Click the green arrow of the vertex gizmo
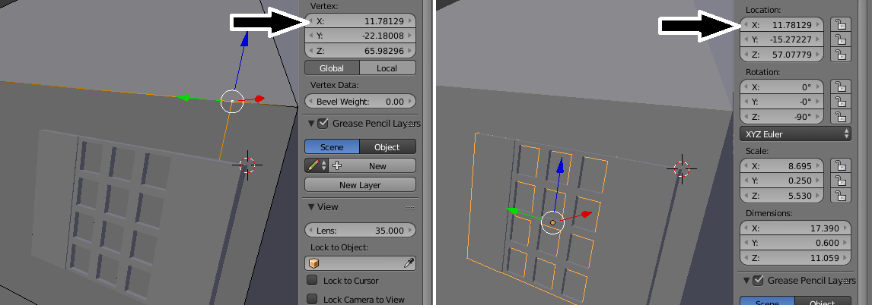Screen dimensions: 872x305 coord(183,97)
